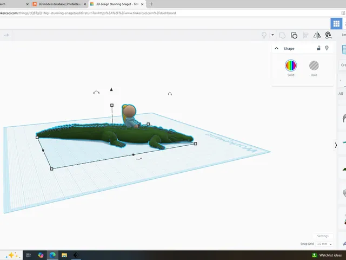Click the Cruise magnet icon
The height and width of the screenshot is (260, 346).
[x=328, y=35]
